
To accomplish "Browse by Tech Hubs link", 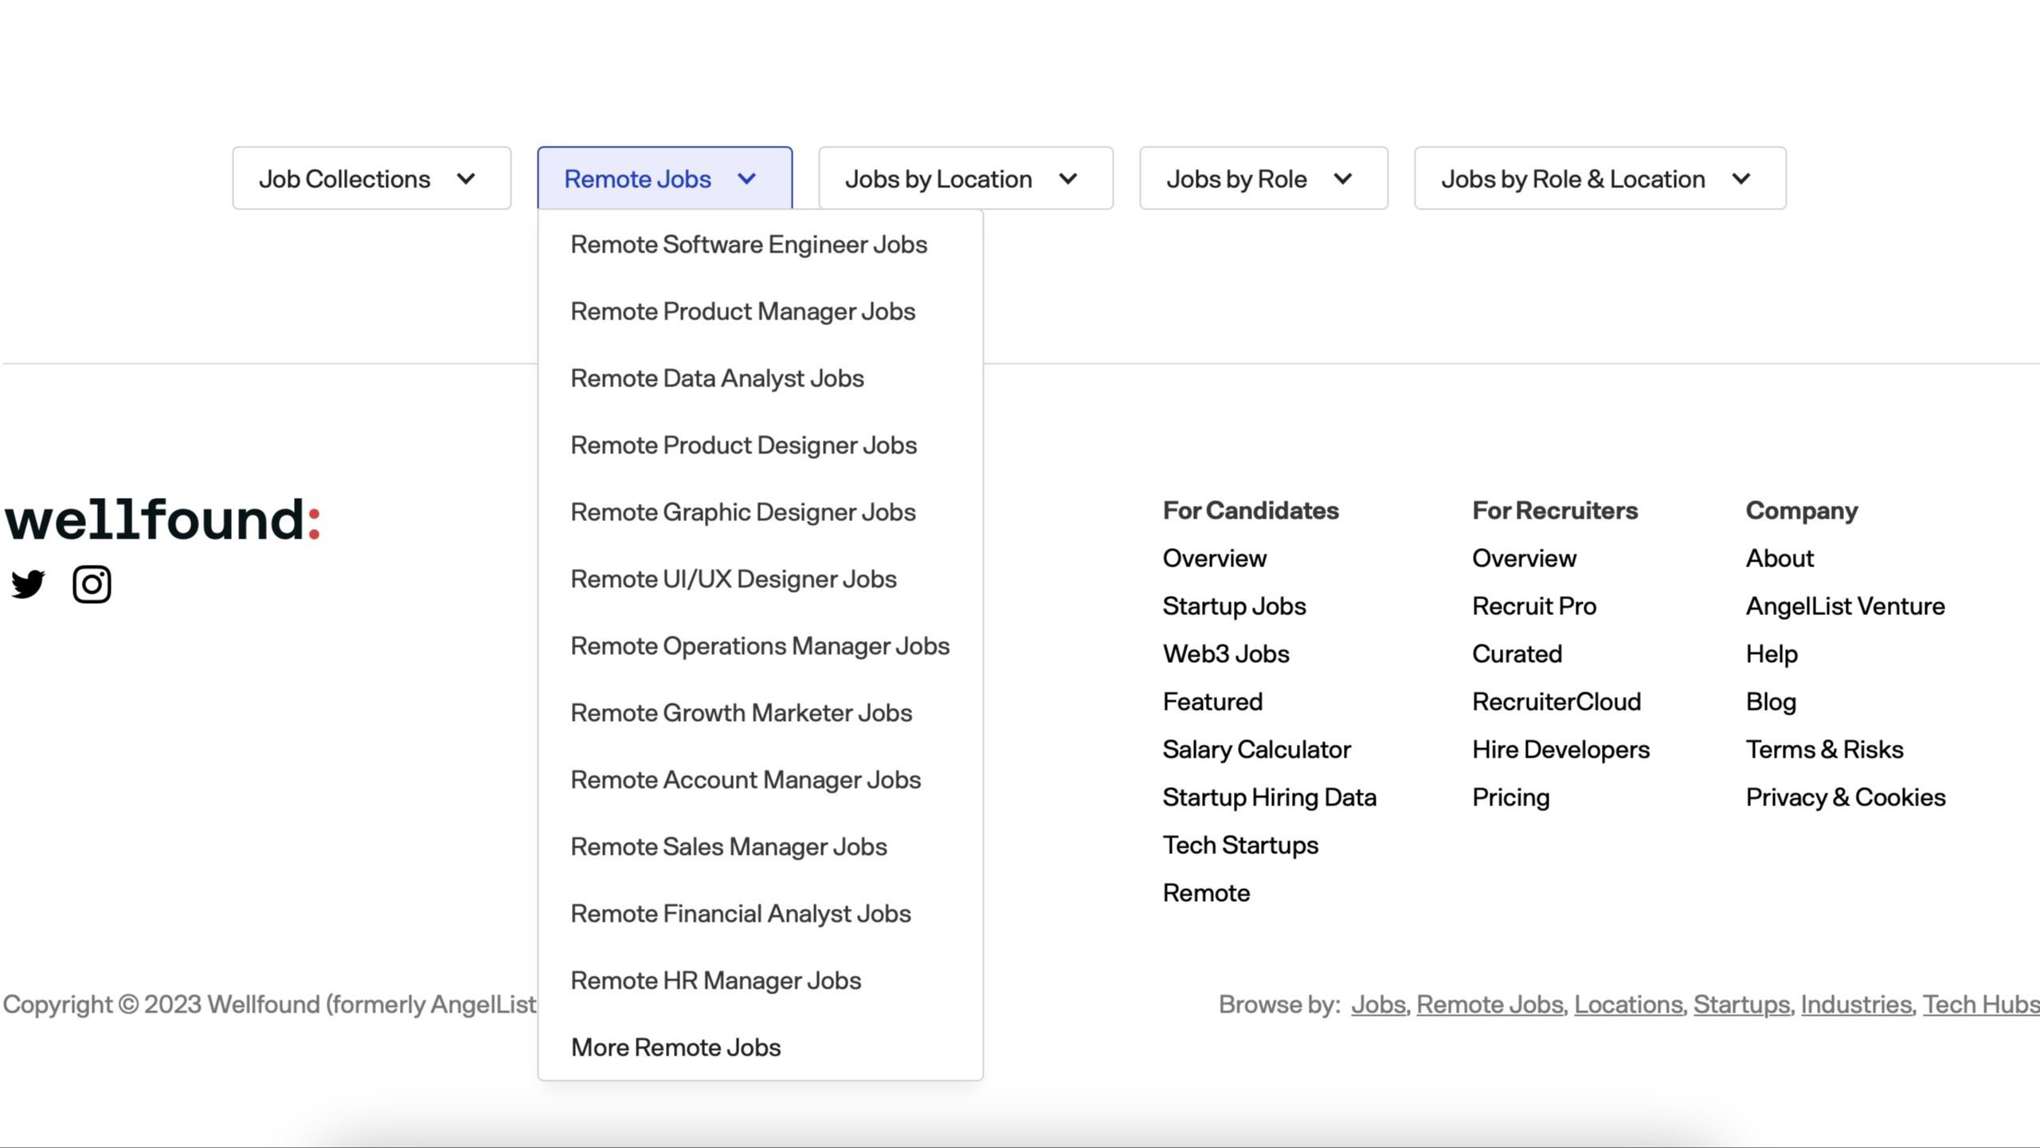I will tap(1980, 1005).
